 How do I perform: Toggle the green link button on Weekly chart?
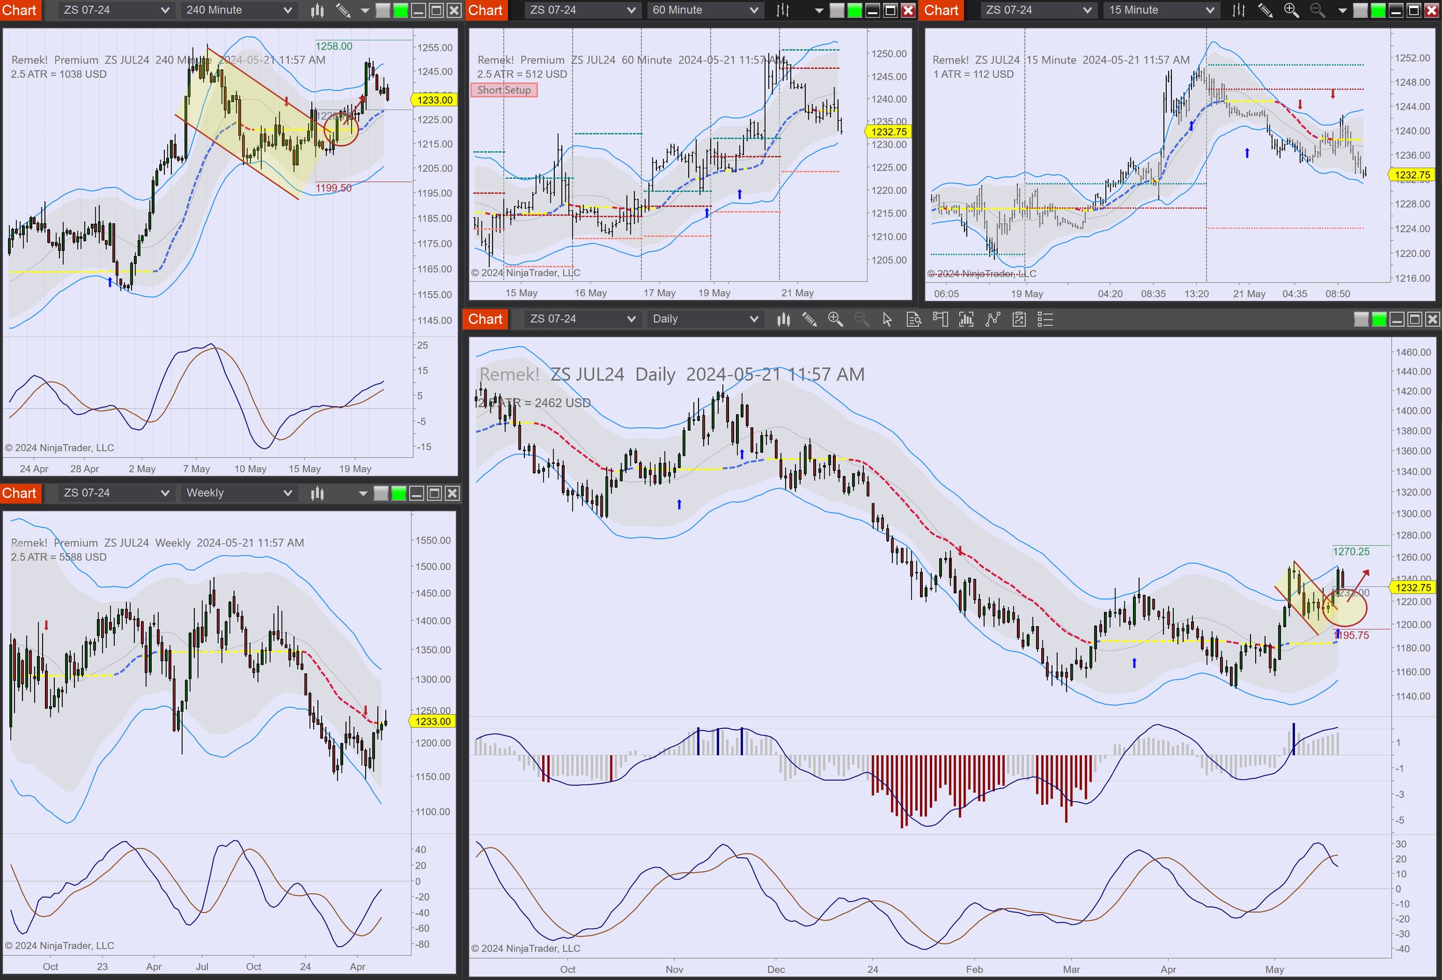[x=399, y=493]
